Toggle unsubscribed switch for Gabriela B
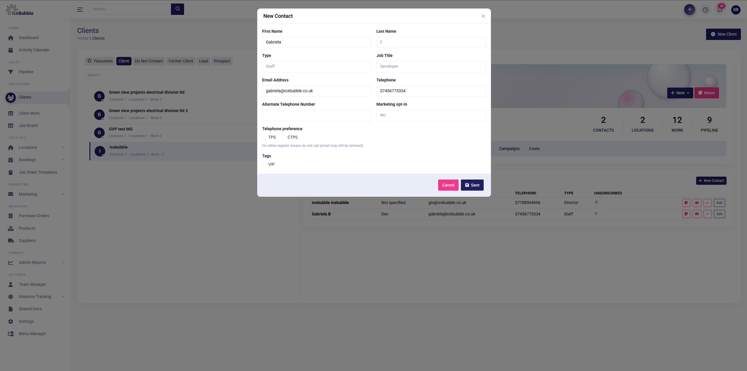747x371 pixels. (598, 214)
